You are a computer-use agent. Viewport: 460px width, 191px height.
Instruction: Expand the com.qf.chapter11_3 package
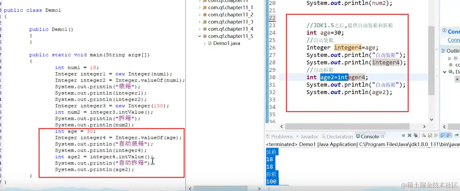tap(200, 22)
